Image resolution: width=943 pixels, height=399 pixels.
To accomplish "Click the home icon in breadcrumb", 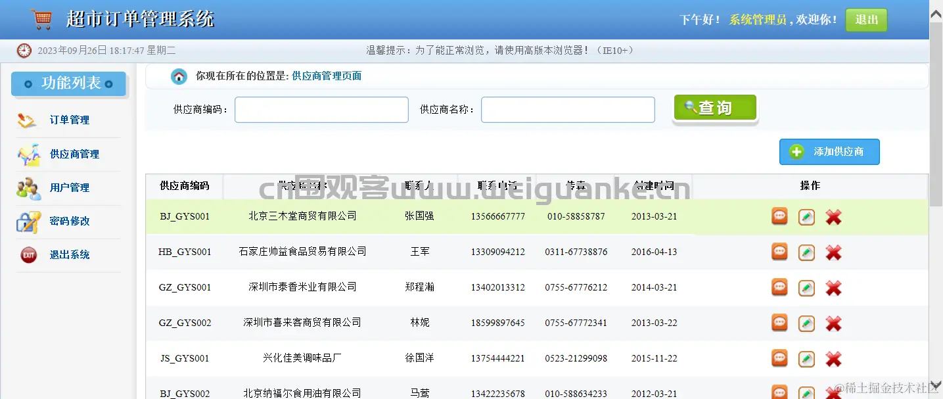I will point(179,76).
